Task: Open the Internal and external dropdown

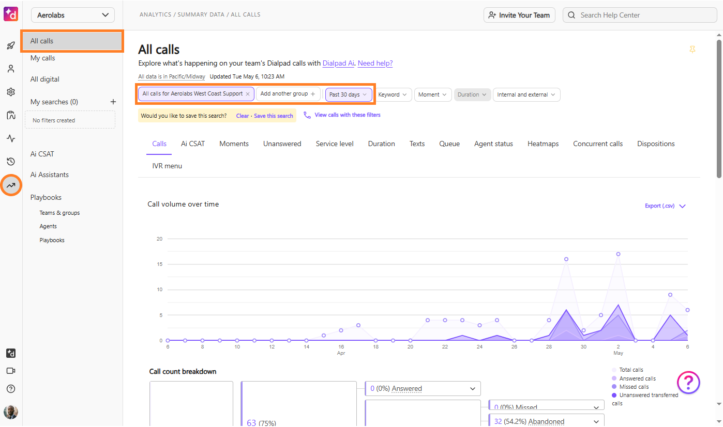Action: (x=526, y=94)
